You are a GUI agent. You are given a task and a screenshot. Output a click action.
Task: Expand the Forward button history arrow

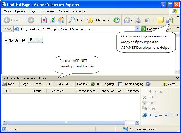[x=37, y=20]
